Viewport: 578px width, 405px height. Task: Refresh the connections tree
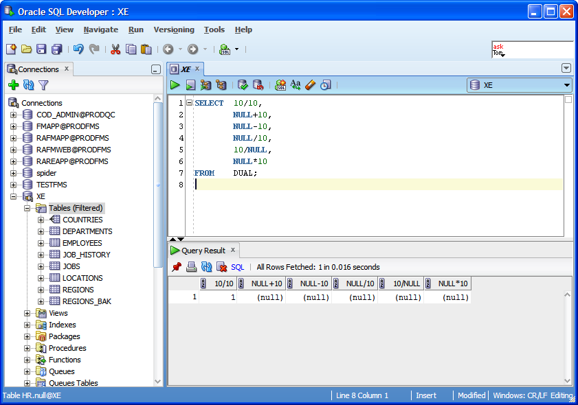[x=29, y=85]
